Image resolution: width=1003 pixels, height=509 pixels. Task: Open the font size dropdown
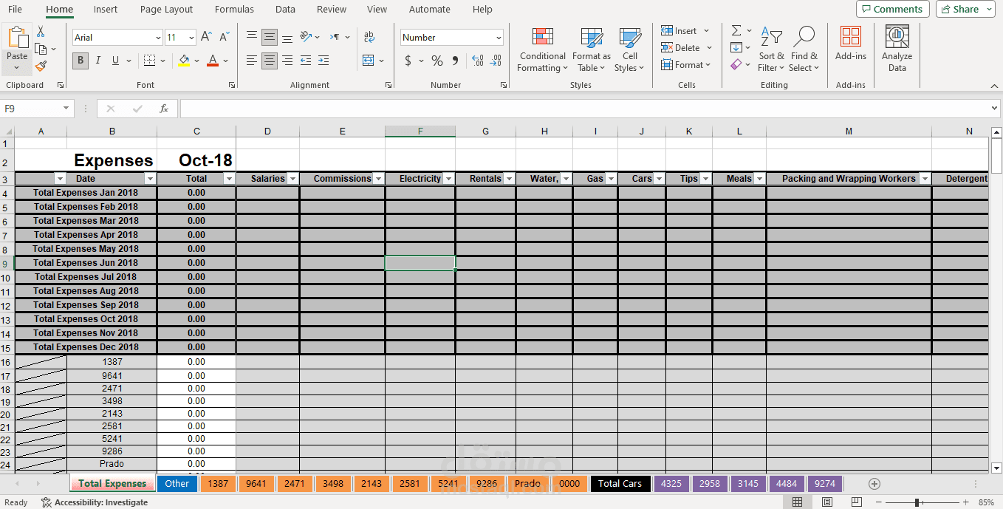pos(191,38)
